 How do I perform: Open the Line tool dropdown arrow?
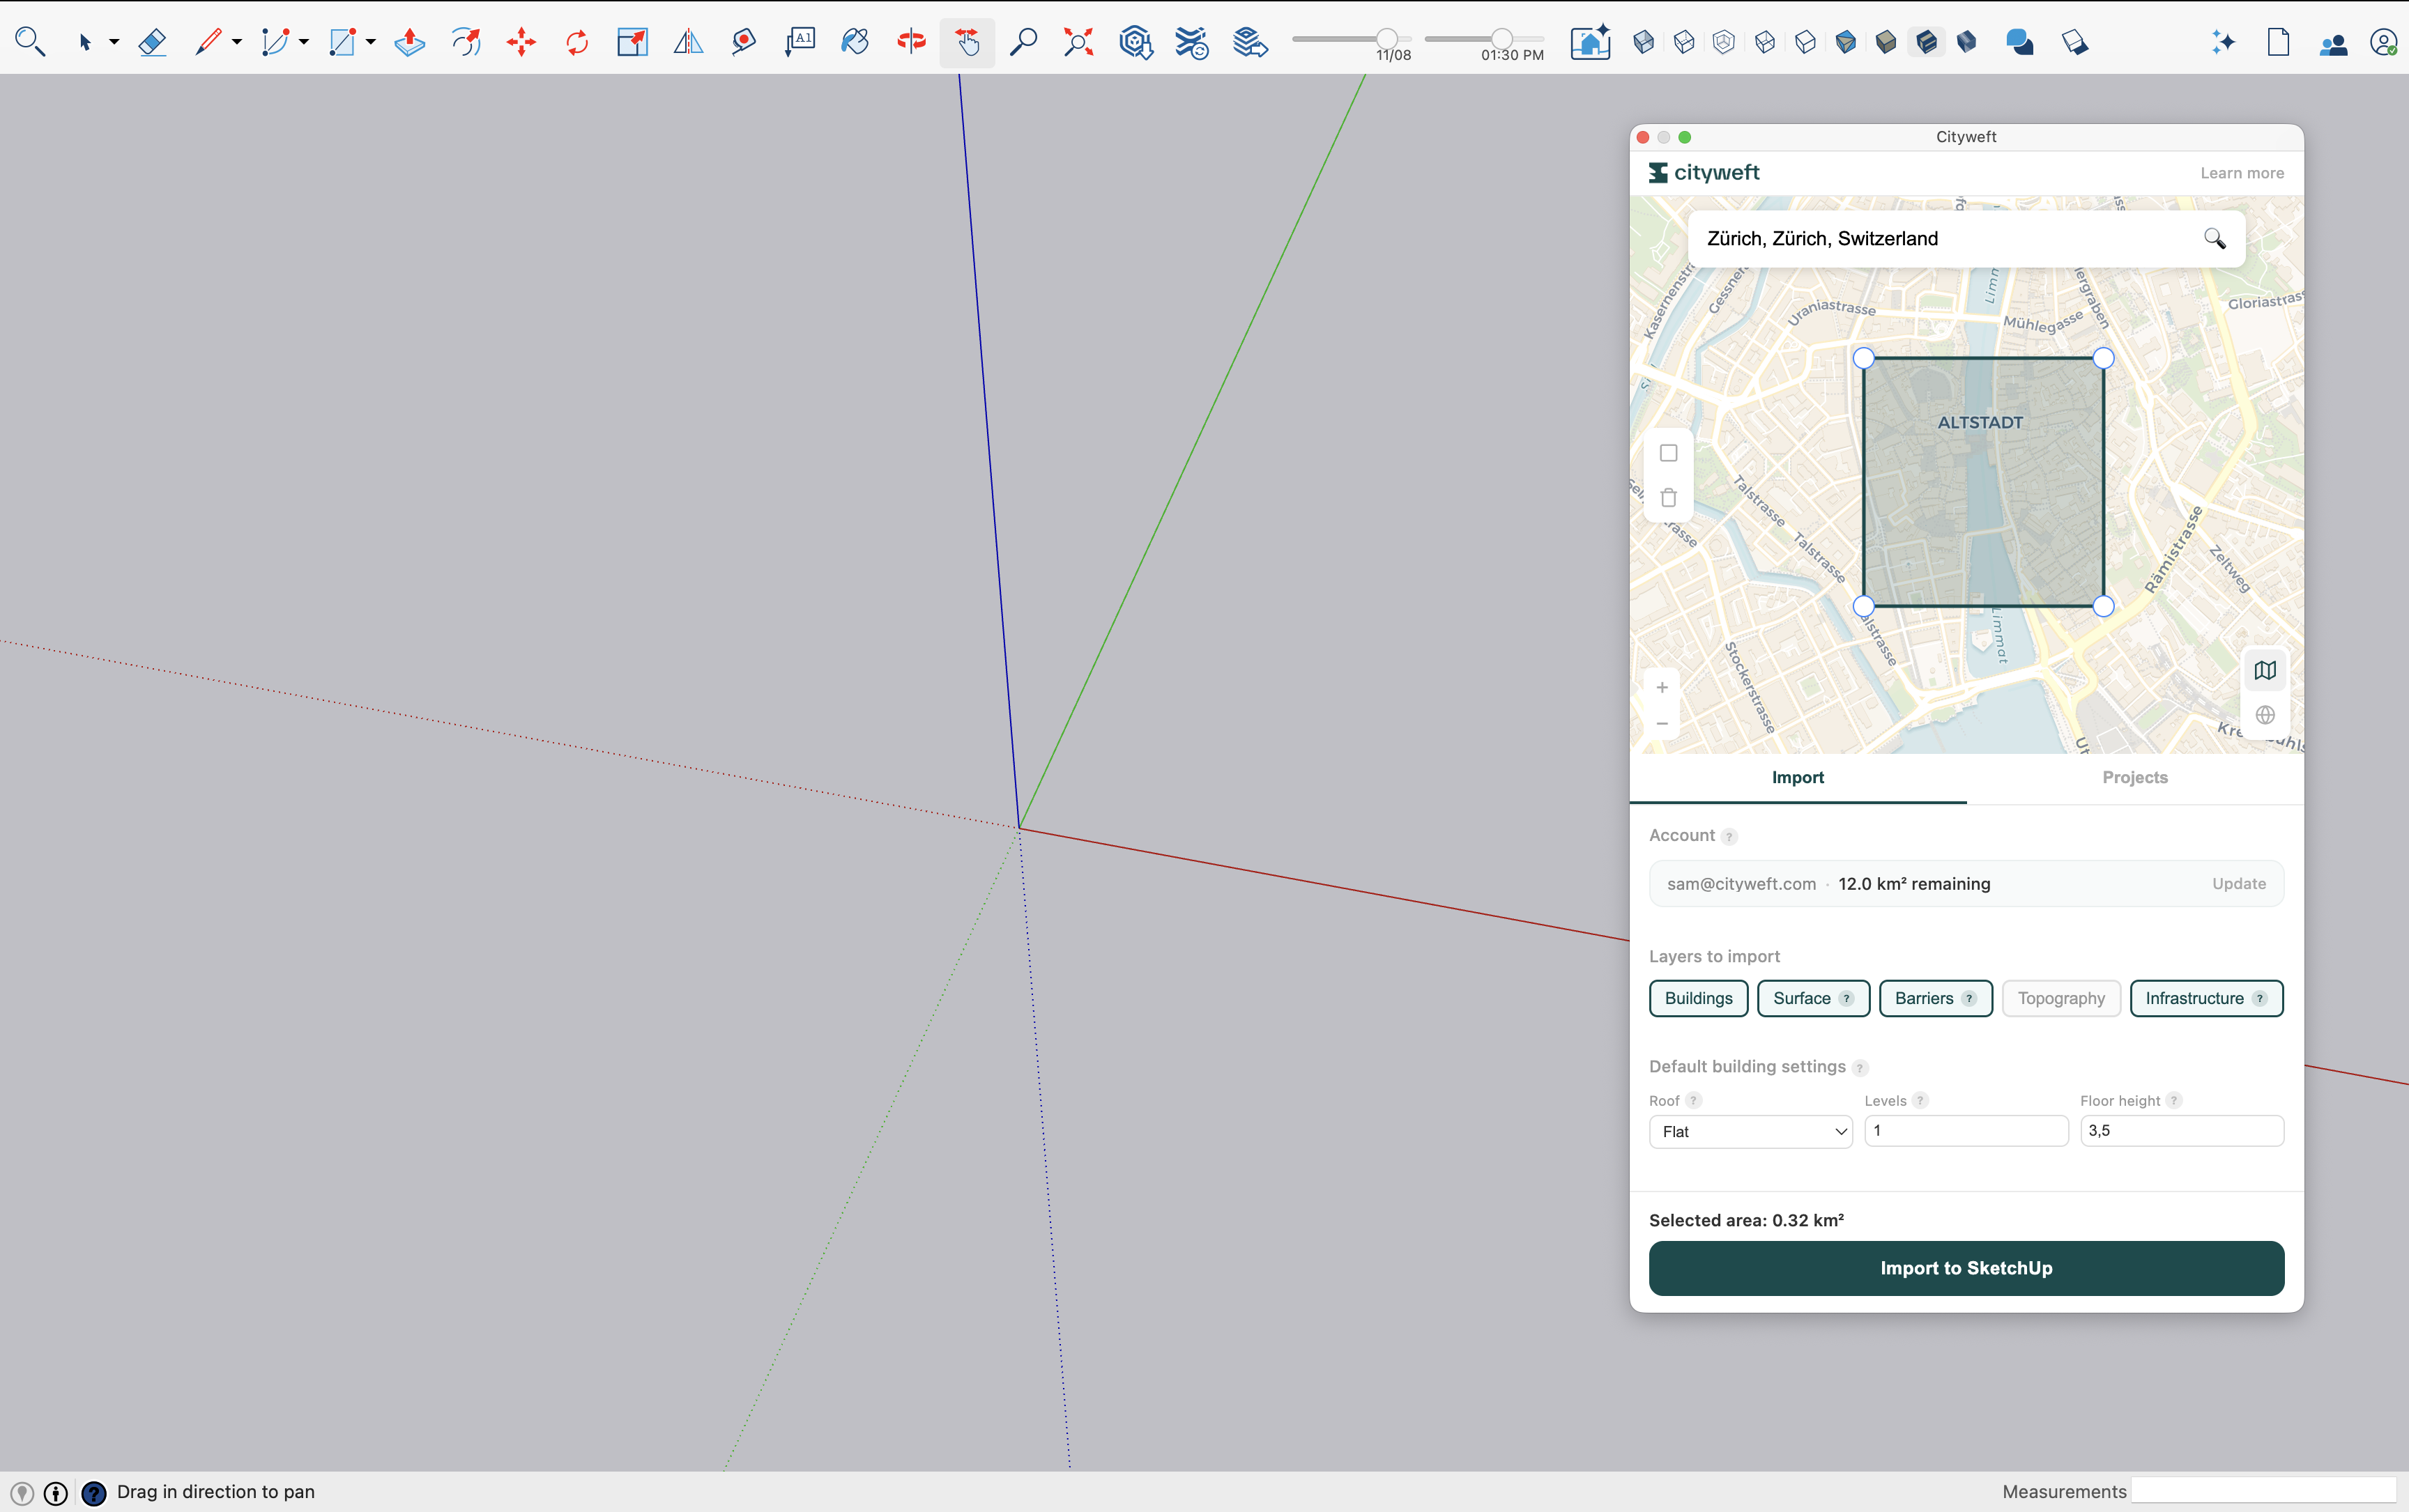[x=237, y=42]
